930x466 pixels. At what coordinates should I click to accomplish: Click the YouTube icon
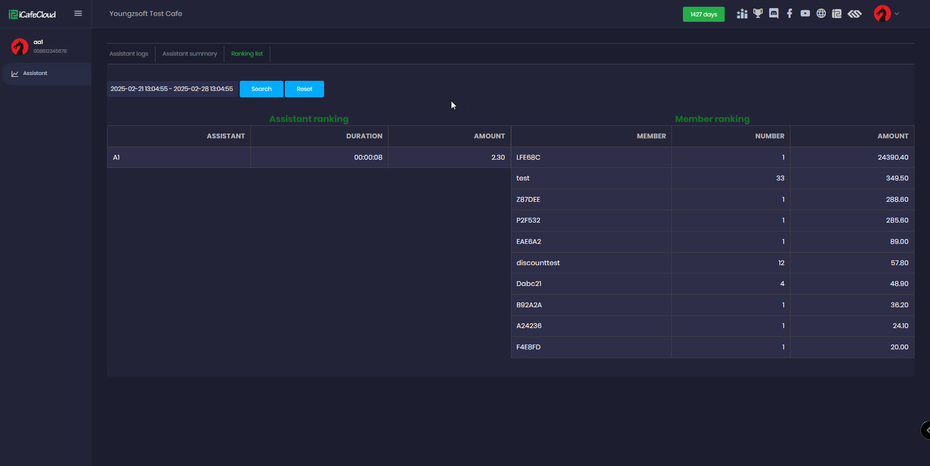click(x=805, y=14)
